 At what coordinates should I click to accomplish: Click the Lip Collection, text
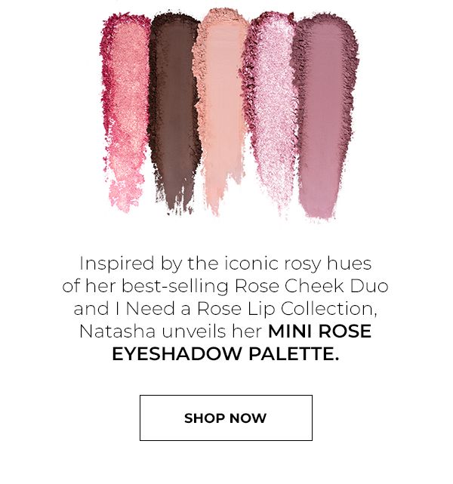pyautogui.click(x=313, y=308)
